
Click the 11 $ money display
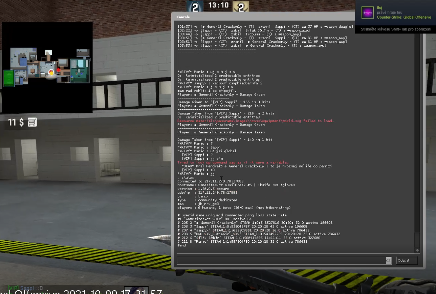16,122
